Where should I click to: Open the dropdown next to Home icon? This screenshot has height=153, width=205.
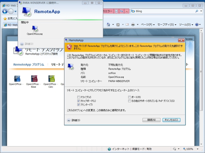tap(113, 24)
